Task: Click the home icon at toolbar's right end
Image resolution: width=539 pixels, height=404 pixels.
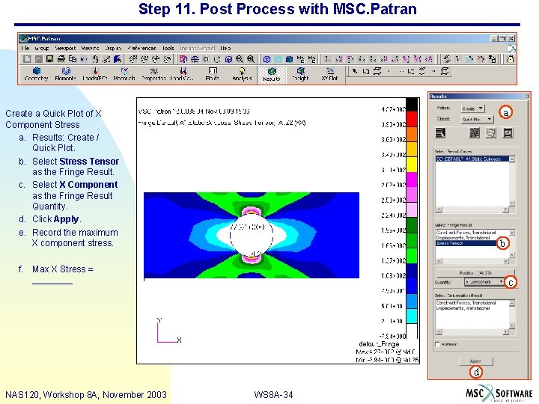Action: [x=511, y=59]
